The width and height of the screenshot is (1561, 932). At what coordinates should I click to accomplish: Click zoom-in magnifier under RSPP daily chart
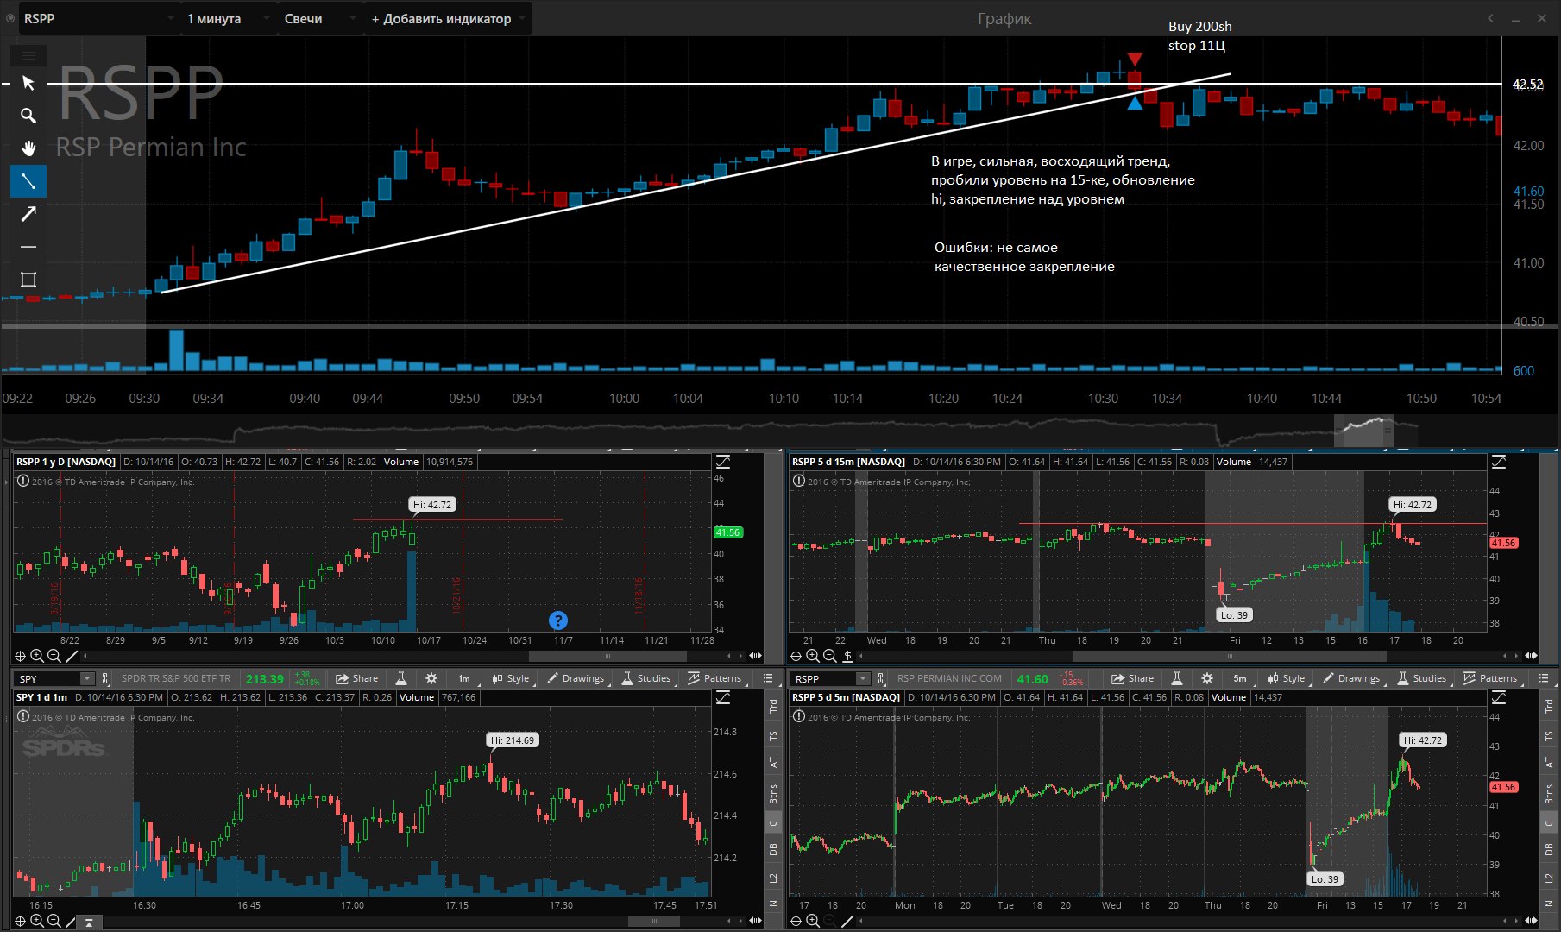[37, 656]
